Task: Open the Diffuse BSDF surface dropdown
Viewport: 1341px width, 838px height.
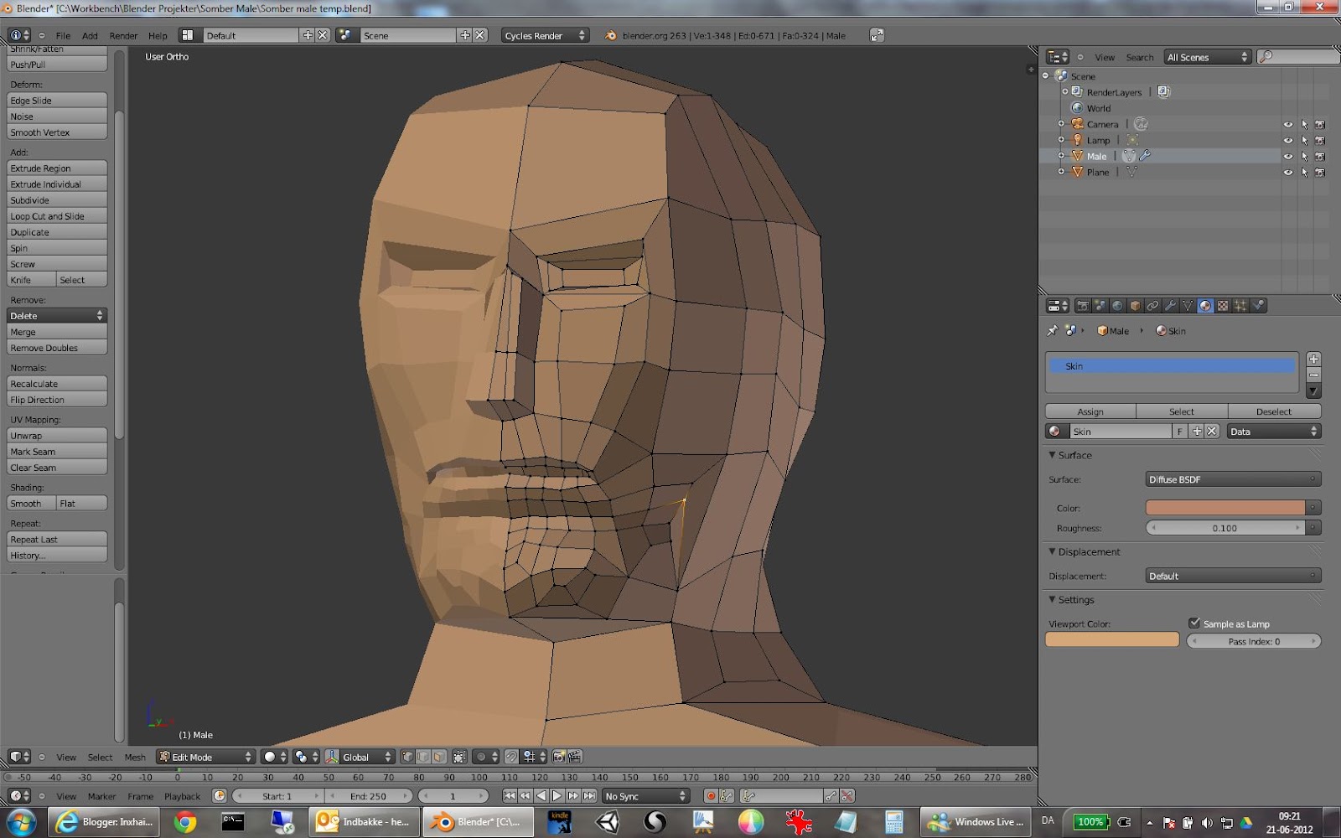Action: click(x=1233, y=479)
